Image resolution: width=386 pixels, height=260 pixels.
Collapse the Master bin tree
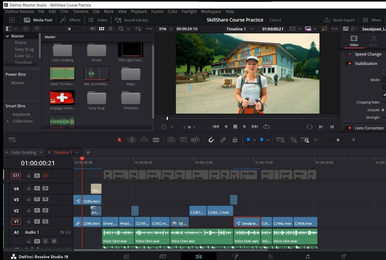click(x=7, y=36)
